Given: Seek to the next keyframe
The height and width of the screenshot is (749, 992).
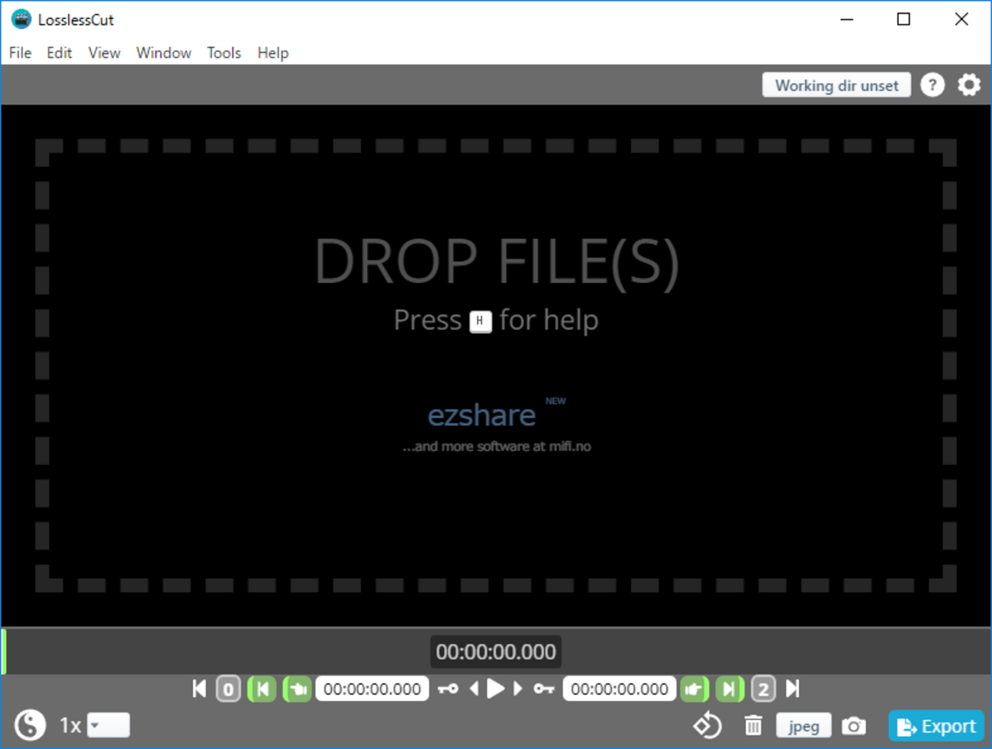Looking at the screenshot, I should [x=543, y=689].
